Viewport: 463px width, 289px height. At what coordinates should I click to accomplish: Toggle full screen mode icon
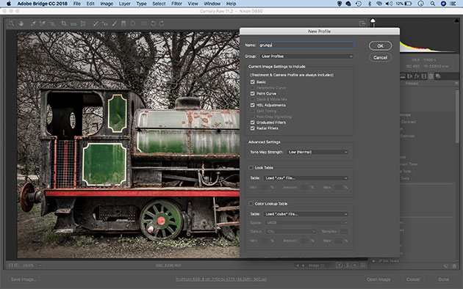362,23
